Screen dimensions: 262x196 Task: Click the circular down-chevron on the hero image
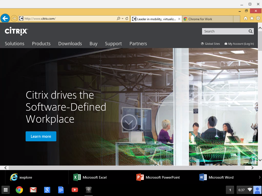pyautogui.click(x=129, y=122)
